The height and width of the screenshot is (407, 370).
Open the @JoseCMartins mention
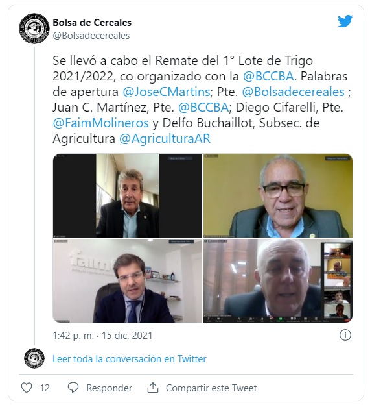pos(166,92)
